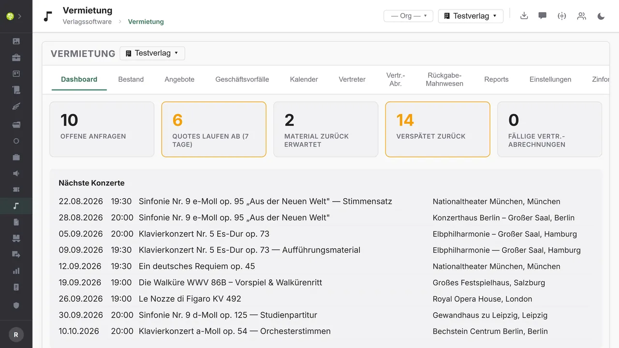
Task: Switch to the Kalender tab
Action: [x=304, y=79]
